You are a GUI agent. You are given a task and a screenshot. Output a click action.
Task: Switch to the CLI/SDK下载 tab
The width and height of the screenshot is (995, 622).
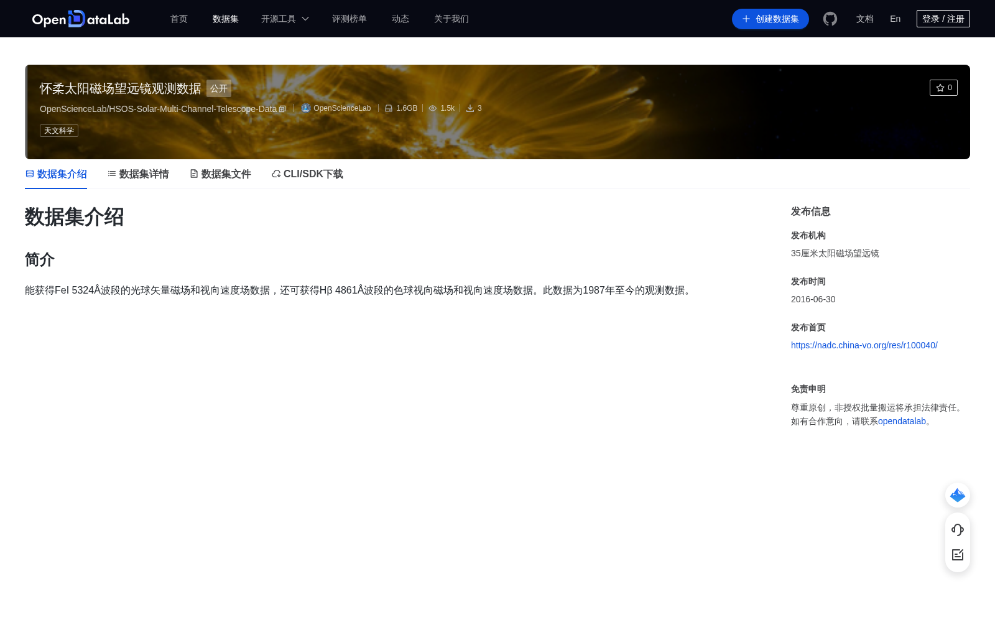pyautogui.click(x=307, y=174)
